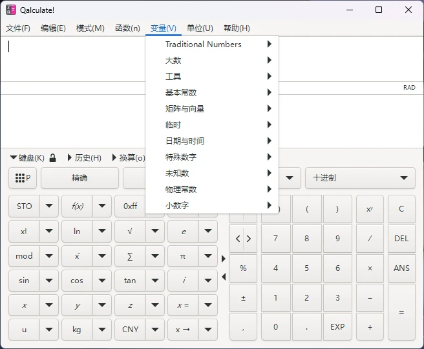The height and width of the screenshot is (349, 424).
Task: Click the minus button on keypad
Action: coord(370,298)
